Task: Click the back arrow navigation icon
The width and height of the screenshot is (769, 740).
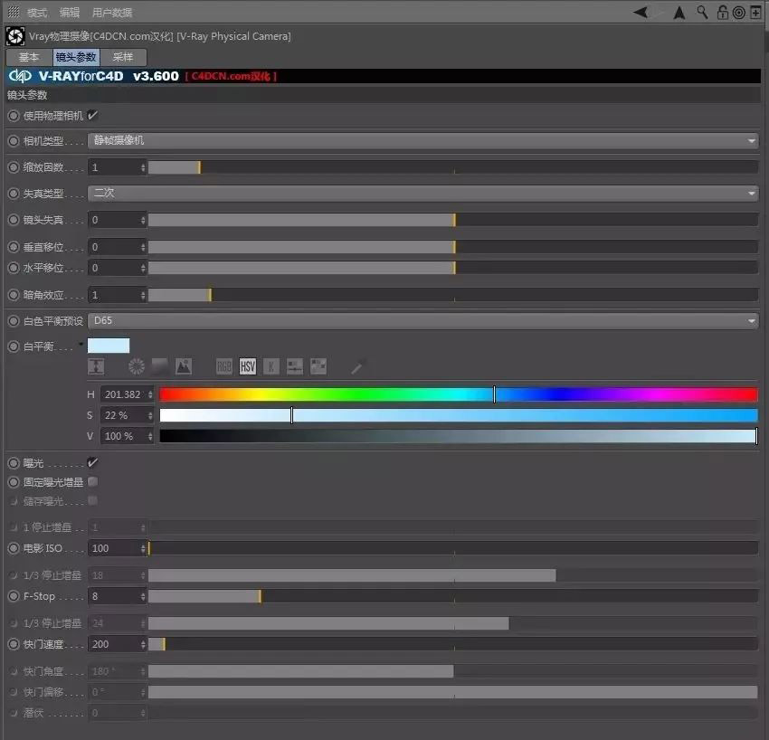Action: [x=641, y=12]
